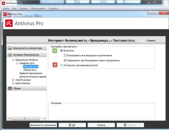
Task: Collapse the Профили сети tree node
Action: (17, 63)
